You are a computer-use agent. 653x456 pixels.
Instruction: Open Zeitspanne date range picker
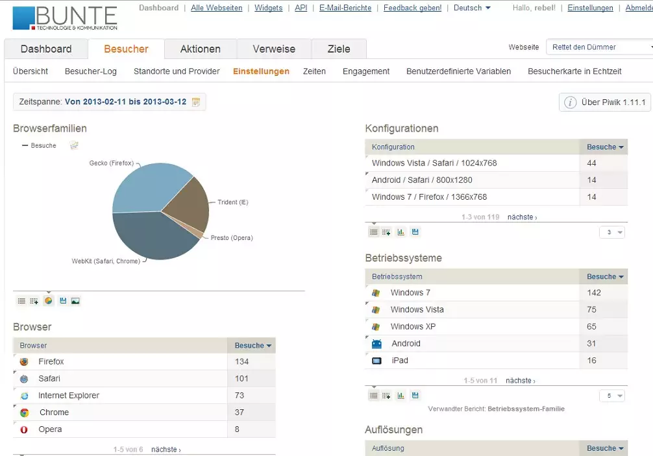110,102
